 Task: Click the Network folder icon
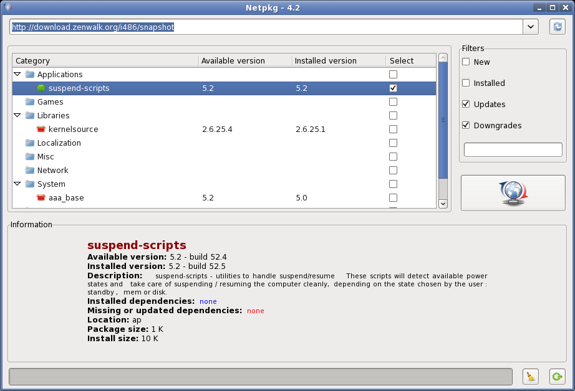(30, 170)
